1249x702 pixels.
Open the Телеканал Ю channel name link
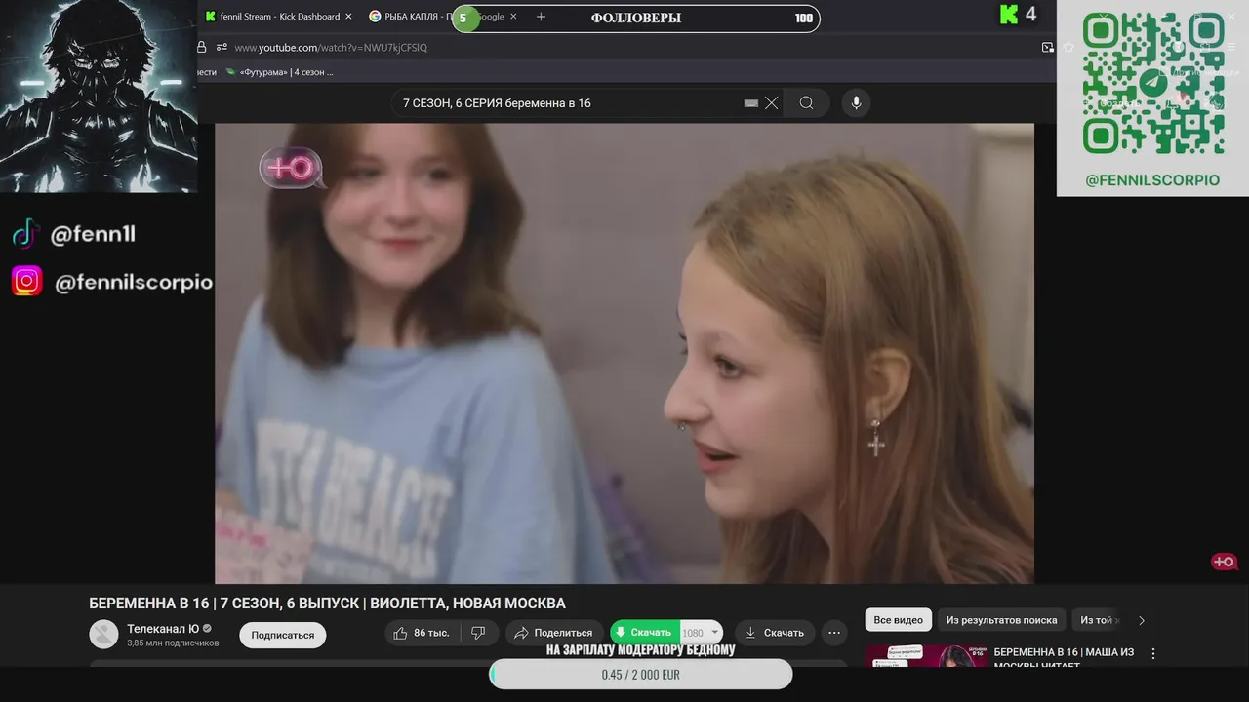[x=163, y=629]
